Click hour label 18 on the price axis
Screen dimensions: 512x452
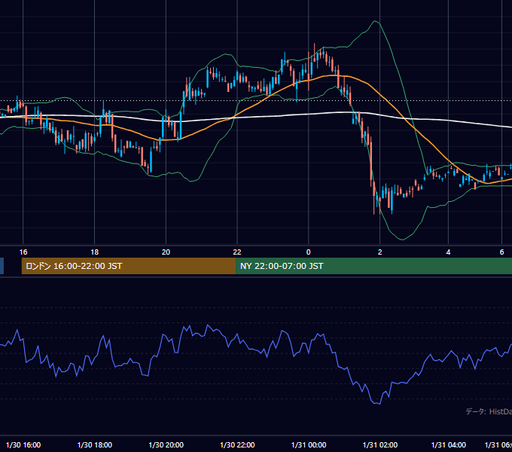point(94,252)
